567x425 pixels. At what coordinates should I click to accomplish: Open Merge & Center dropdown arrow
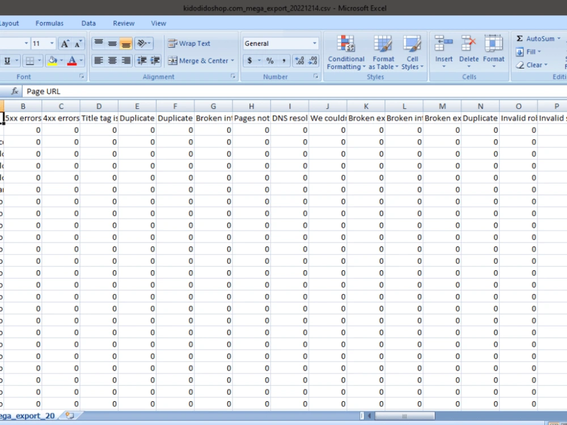click(x=232, y=61)
